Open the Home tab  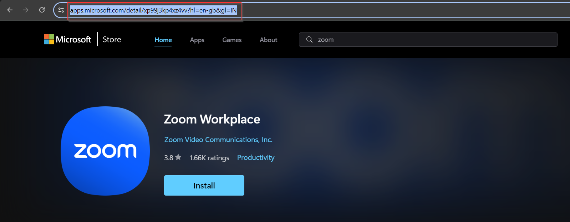click(163, 40)
